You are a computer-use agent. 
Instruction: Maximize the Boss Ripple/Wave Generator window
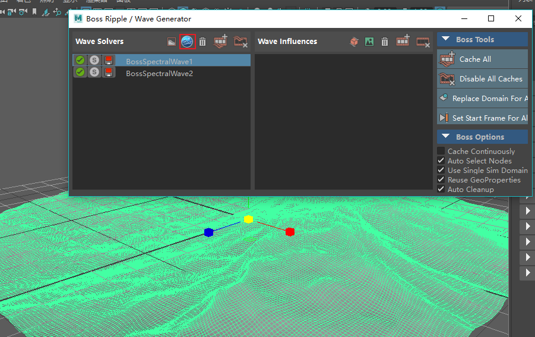491,18
